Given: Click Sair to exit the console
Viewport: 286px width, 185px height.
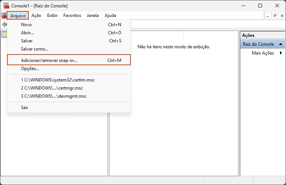Looking at the screenshot, I should coord(25,108).
